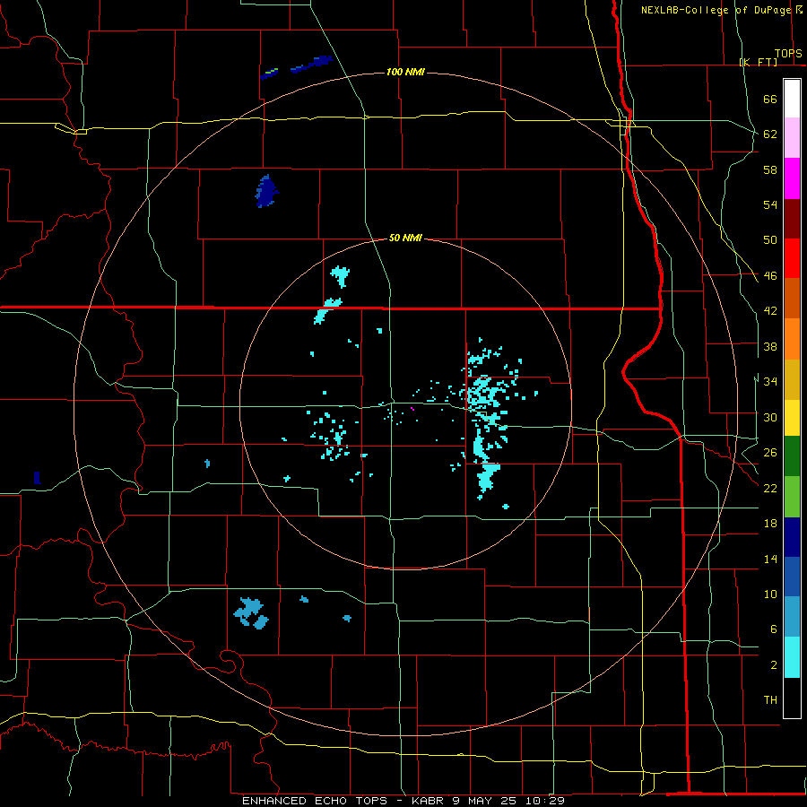Image resolution: width=807 pixels, height=807 pixels.
Task: Click the "58" legend value
Action: coord(770,169)
